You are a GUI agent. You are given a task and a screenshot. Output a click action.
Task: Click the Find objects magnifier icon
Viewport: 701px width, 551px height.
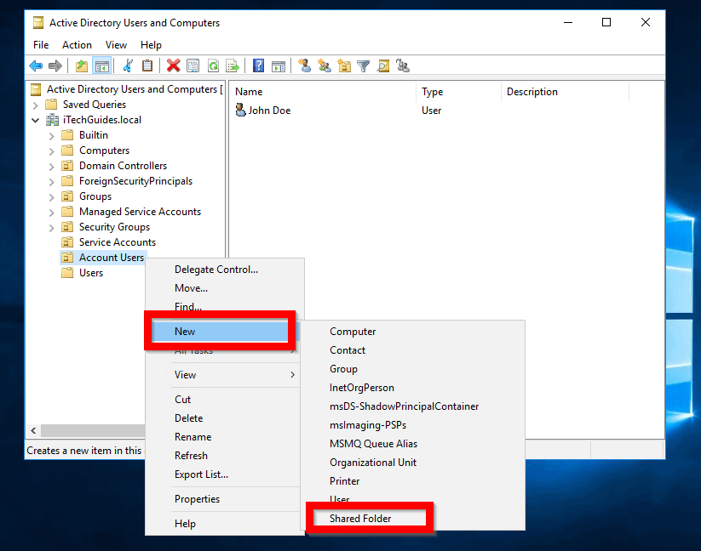point(383,66)
